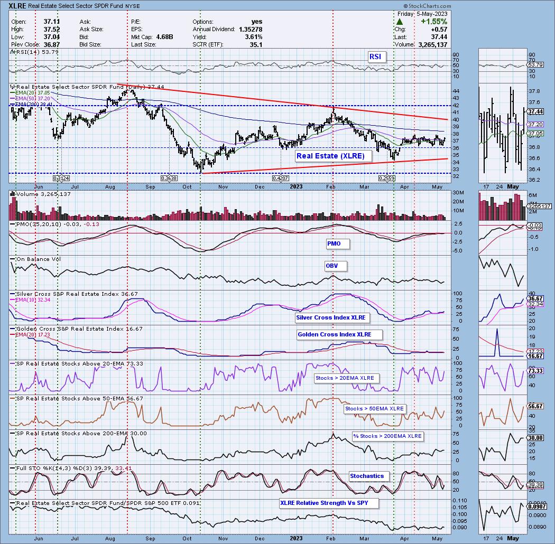Click the +1.55% percent change
The height and width of the screenshot is (544, 555).
pos(434,22)
